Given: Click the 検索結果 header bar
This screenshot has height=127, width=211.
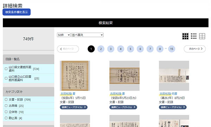Looking at the screenshot, I should coord(105,23).
